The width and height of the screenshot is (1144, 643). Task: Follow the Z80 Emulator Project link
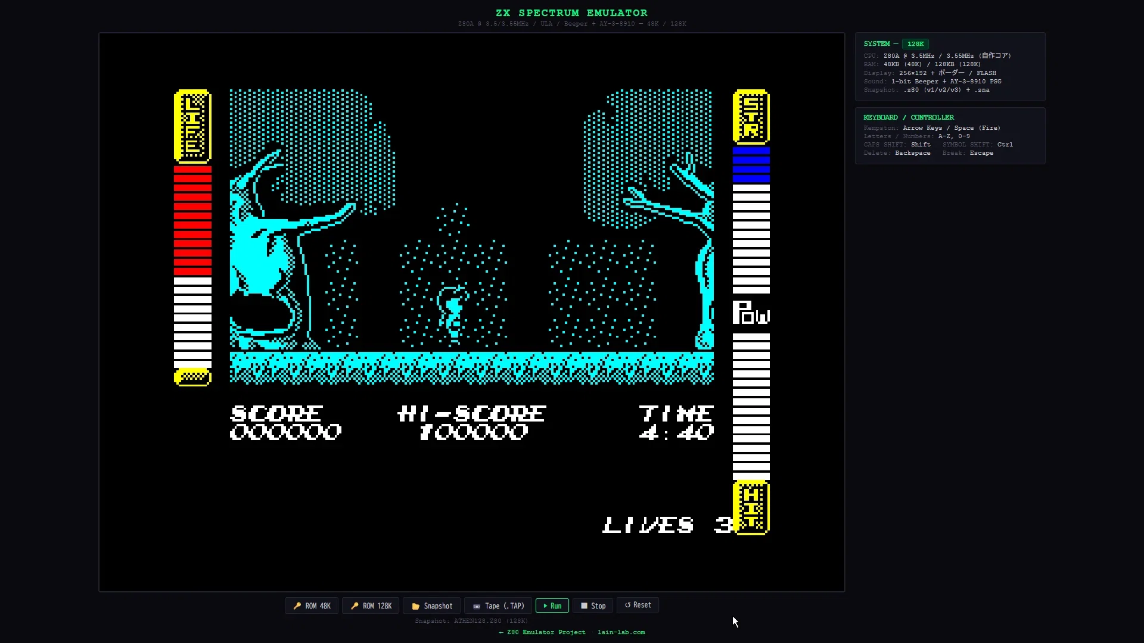542,632
